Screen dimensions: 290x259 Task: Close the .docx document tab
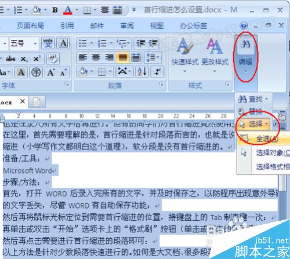(23, 101)
